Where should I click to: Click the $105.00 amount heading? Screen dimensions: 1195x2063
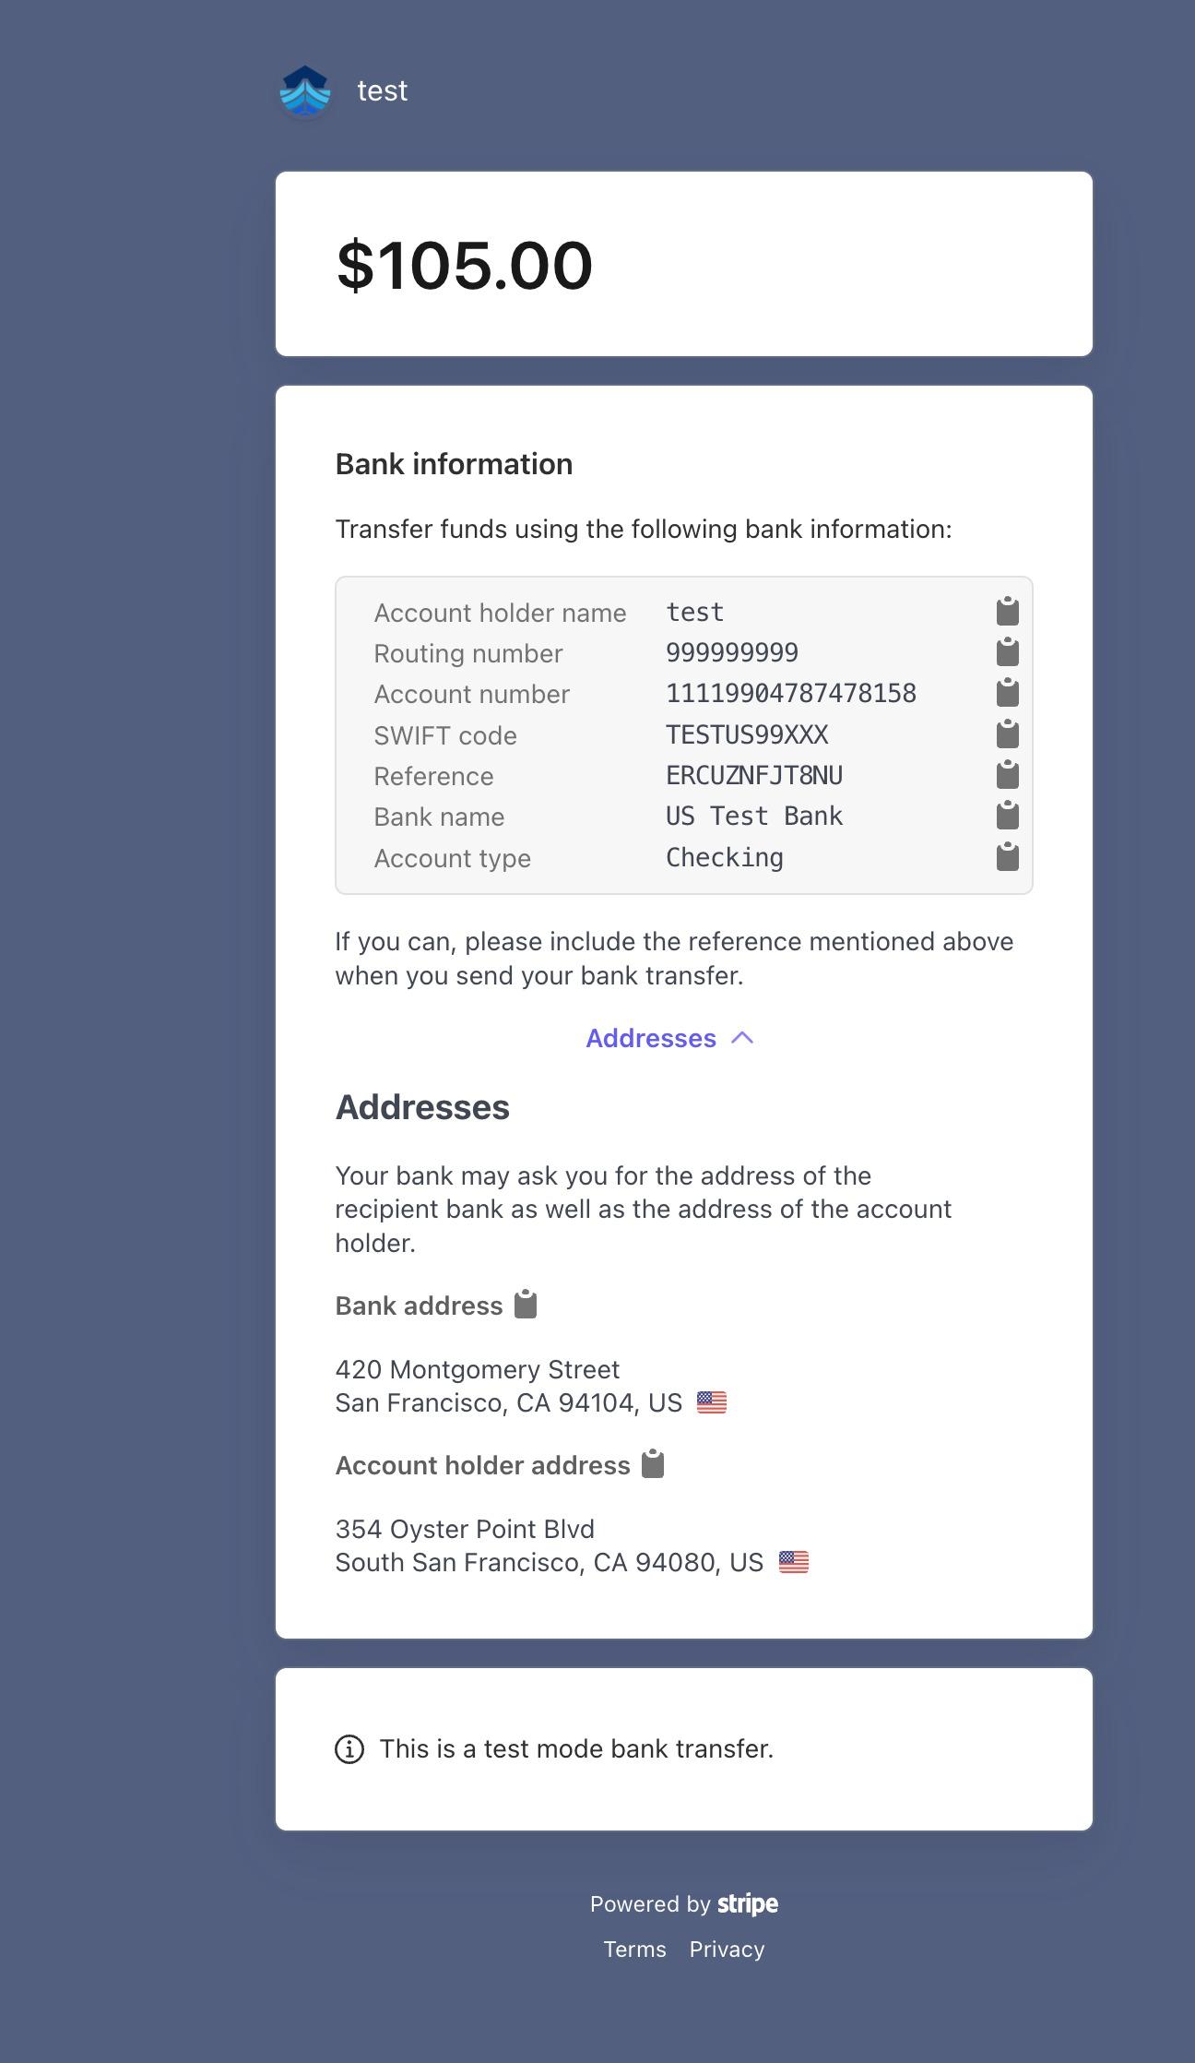point(465,266)
